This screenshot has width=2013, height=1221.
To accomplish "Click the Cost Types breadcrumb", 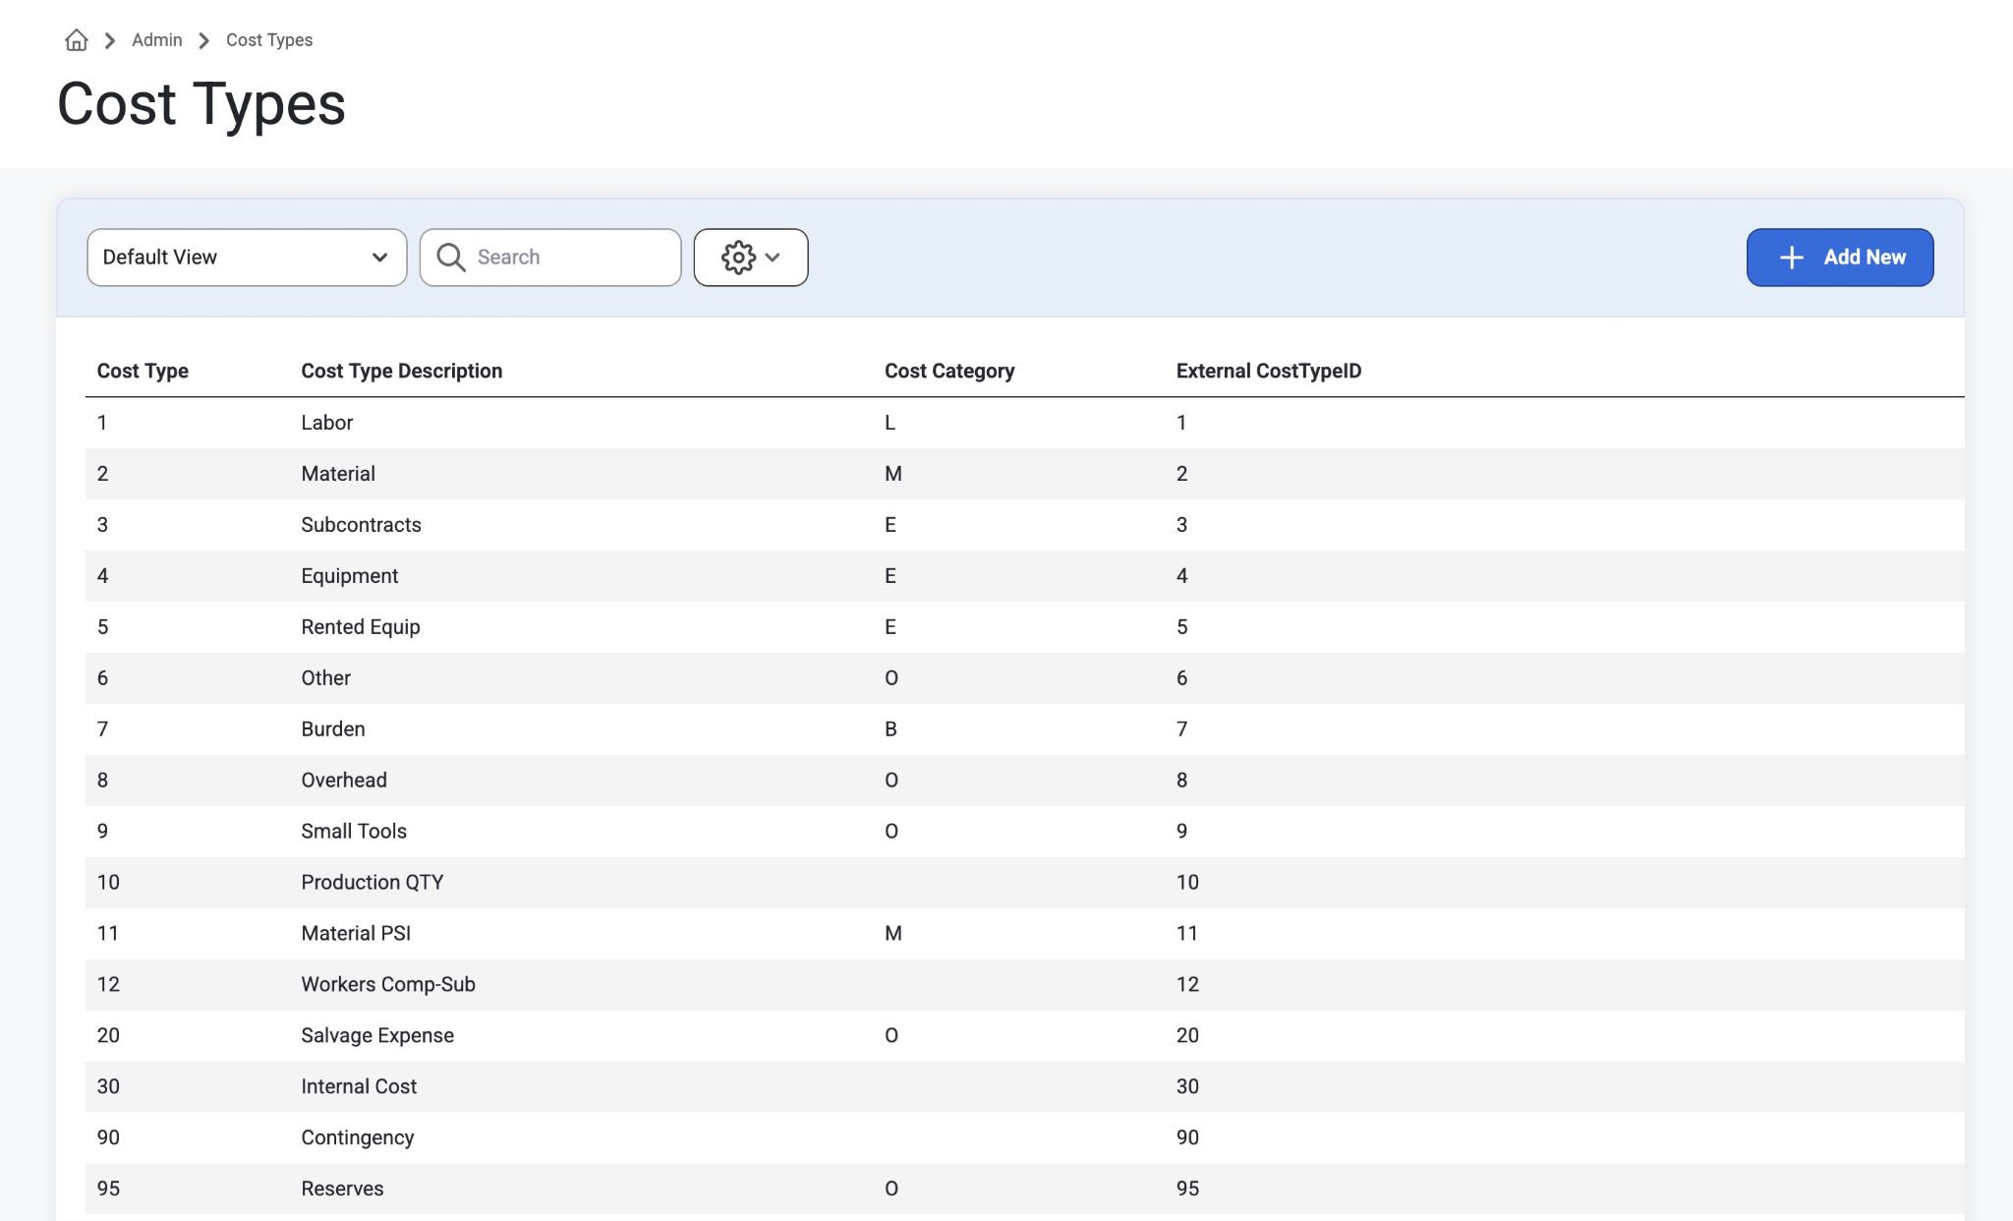I will pos(269,40).
